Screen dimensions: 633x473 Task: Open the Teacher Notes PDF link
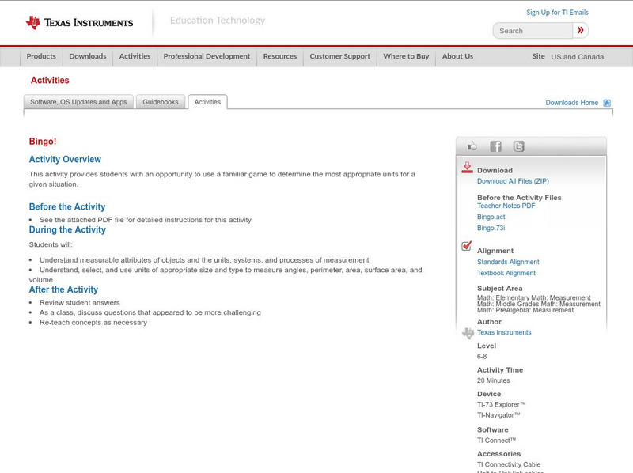click(506, 206)
